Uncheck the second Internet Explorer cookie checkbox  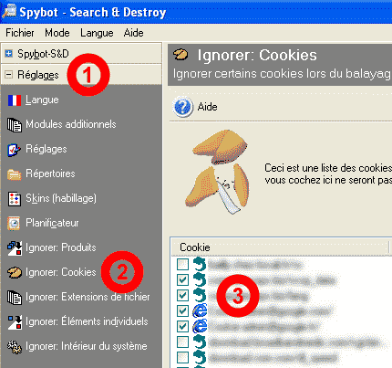click(182, 326)
